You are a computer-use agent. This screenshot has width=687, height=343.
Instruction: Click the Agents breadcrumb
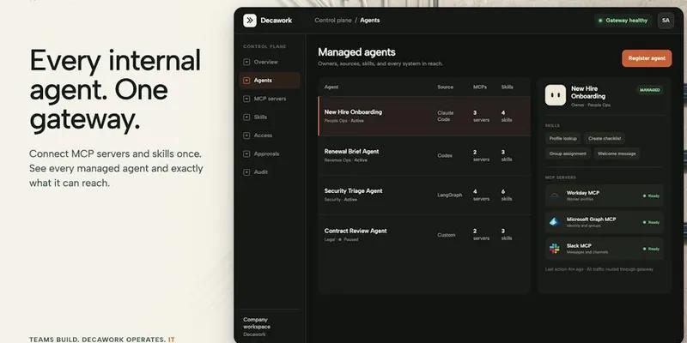click(x=370, y=20)
